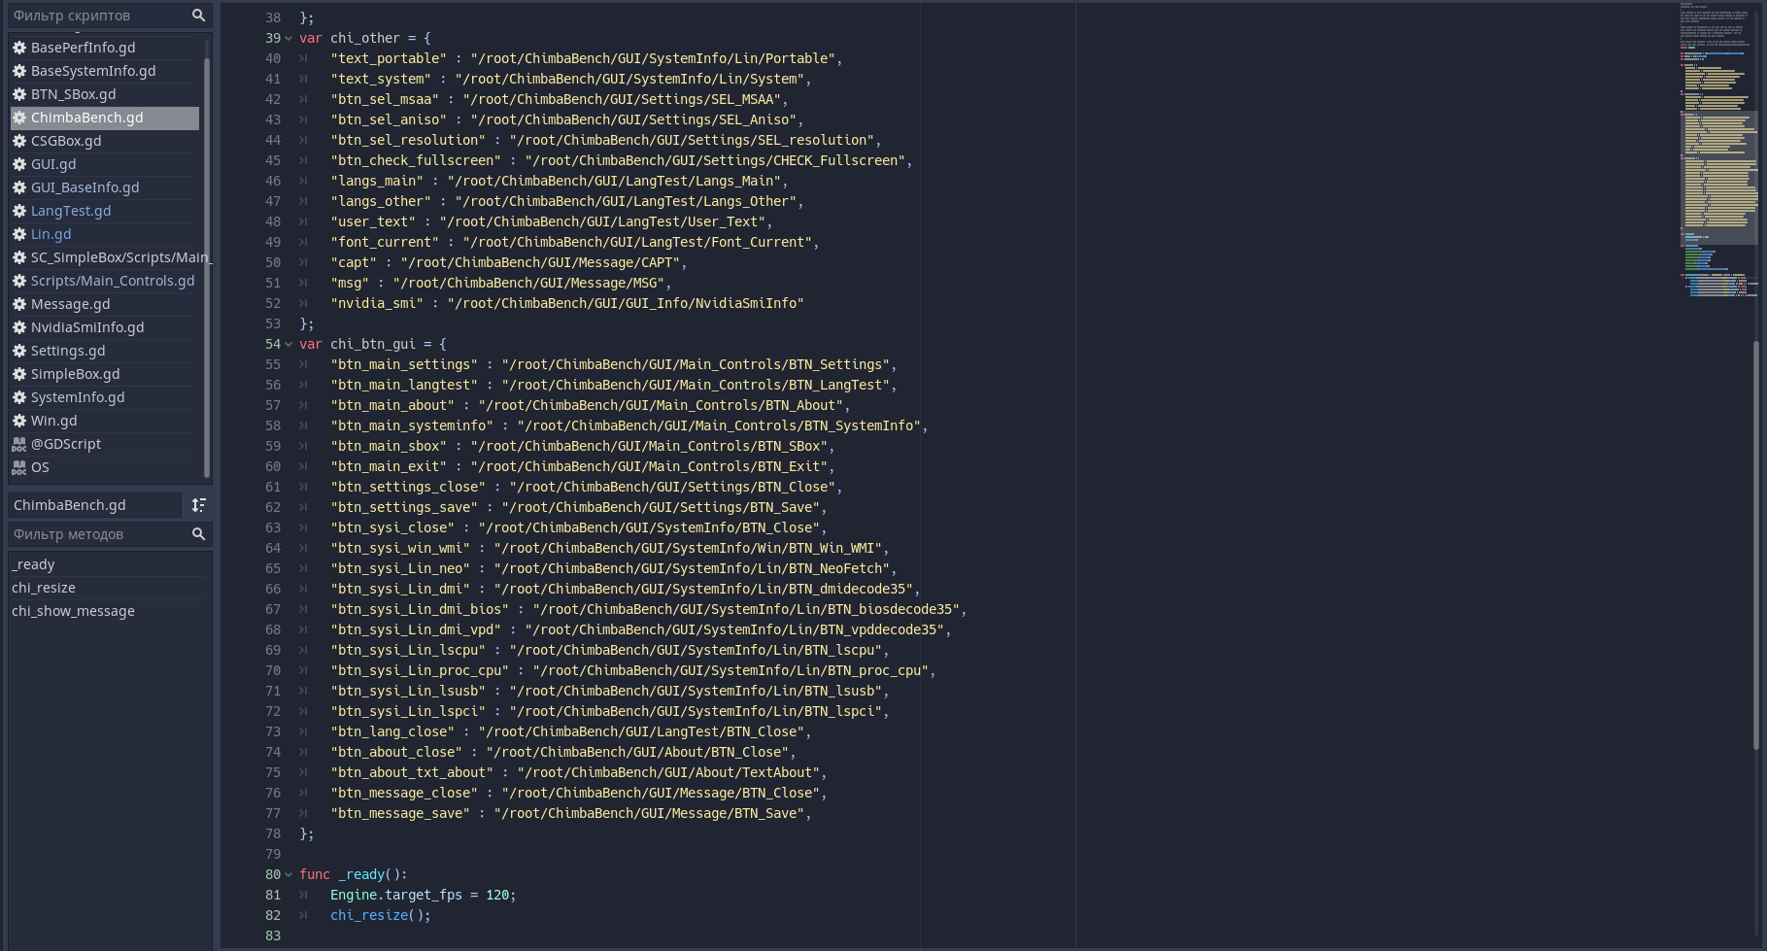Click the docs icon beside OS
1767x951 pixels.
point(19,467)
